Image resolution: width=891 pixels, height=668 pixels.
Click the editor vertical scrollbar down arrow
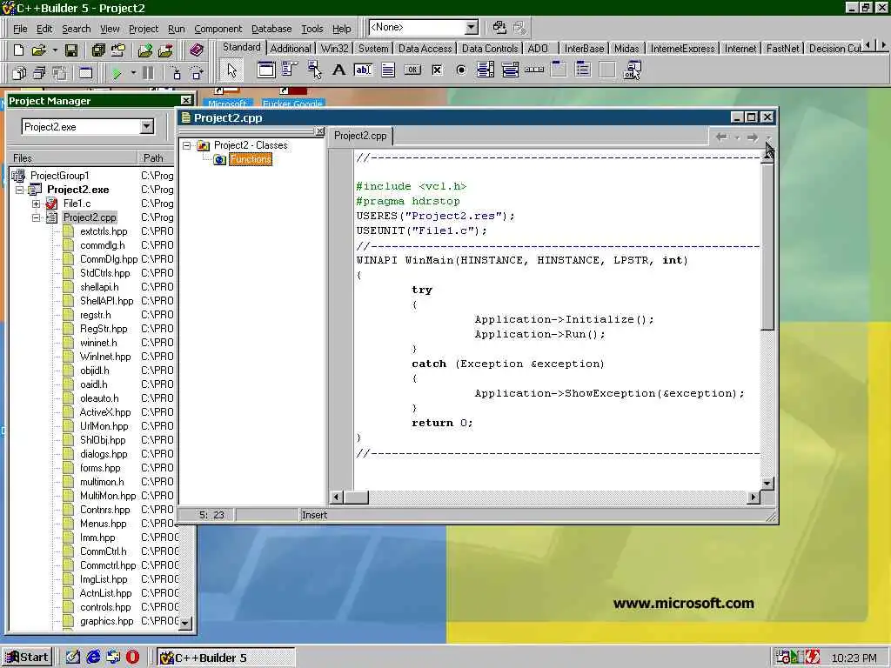767,484
